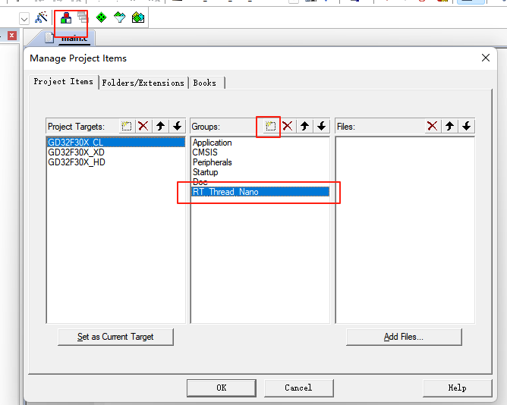507x405 pixels.
Task: Click the green diamond Manage Run-Time Environment icon
Action: tap(101, 17)
